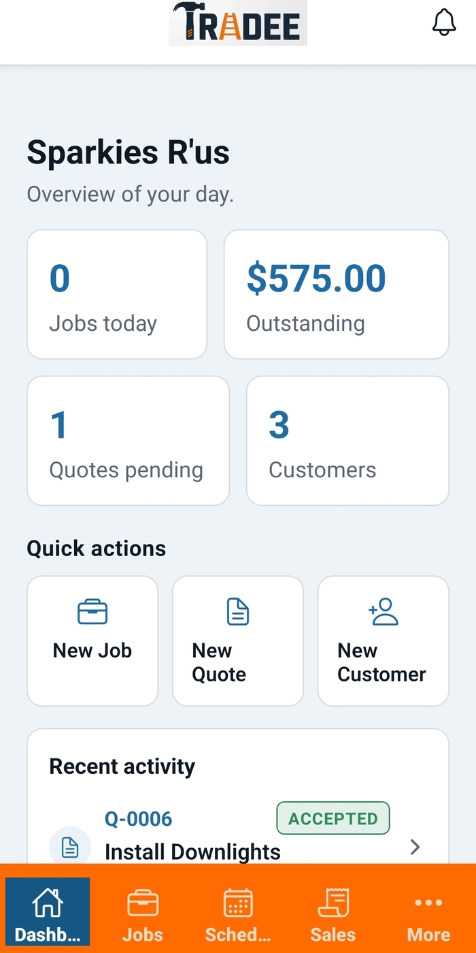Expand the Q-0006 activity chevron arrow
Image resolution: width=476 pixels, height=953 pixels.
pos(415,847)
